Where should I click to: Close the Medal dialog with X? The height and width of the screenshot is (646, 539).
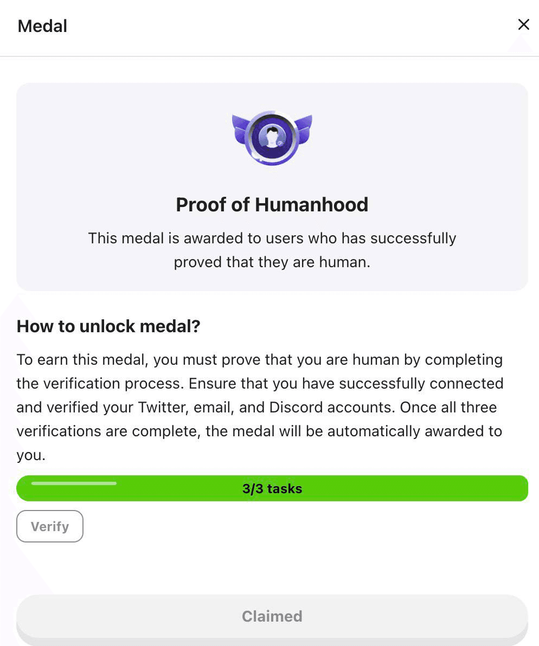[x=523, y=25]
